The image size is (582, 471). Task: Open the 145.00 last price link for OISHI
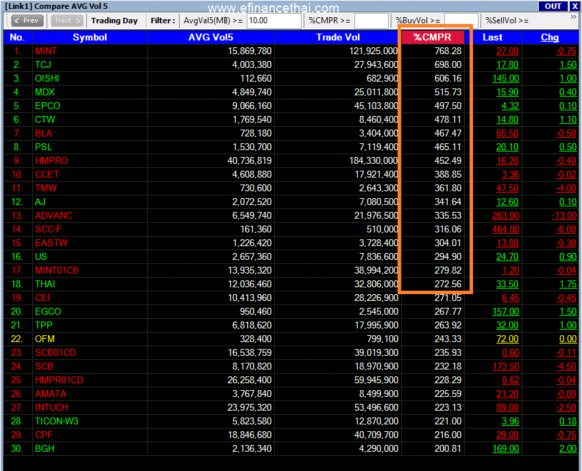point(505,78)
